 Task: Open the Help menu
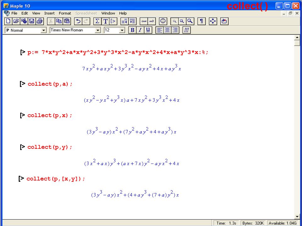123,13
